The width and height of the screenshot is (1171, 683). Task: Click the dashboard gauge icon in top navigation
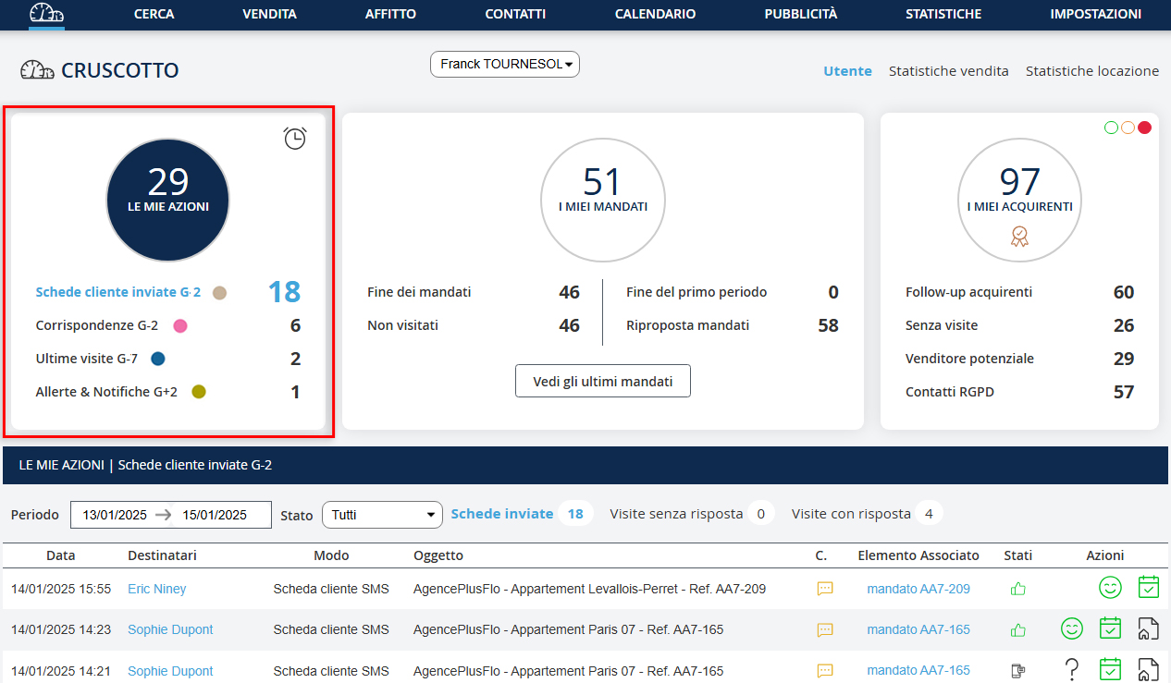[x=46, y=14]
